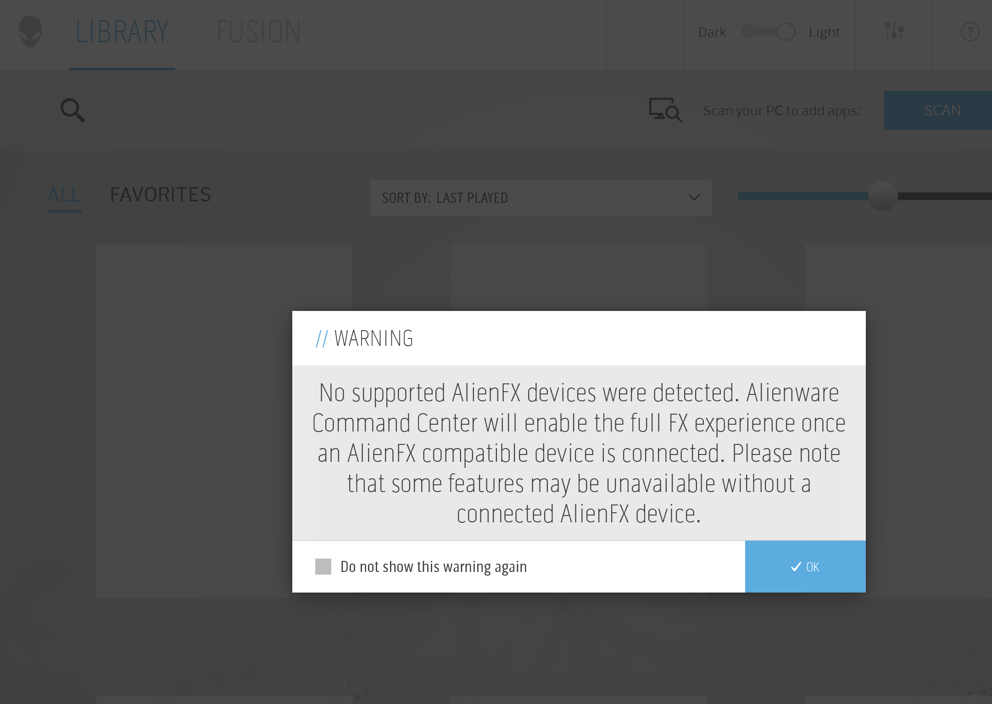Show the FAVORITES filter tab
Viewport: 992px width, 704px height.
click(x=161, y=195)
